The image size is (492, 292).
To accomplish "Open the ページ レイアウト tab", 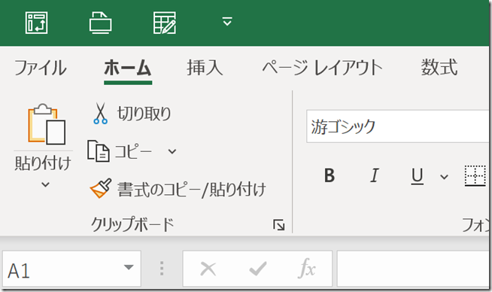I will pyautogui.click(x=322, y=68).
